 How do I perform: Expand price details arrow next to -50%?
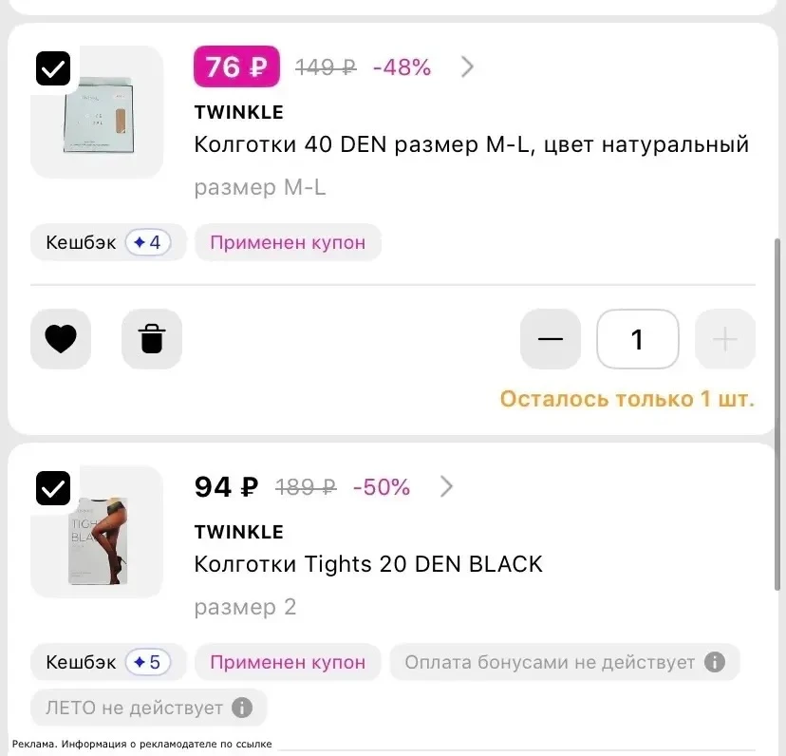point(446,486)
